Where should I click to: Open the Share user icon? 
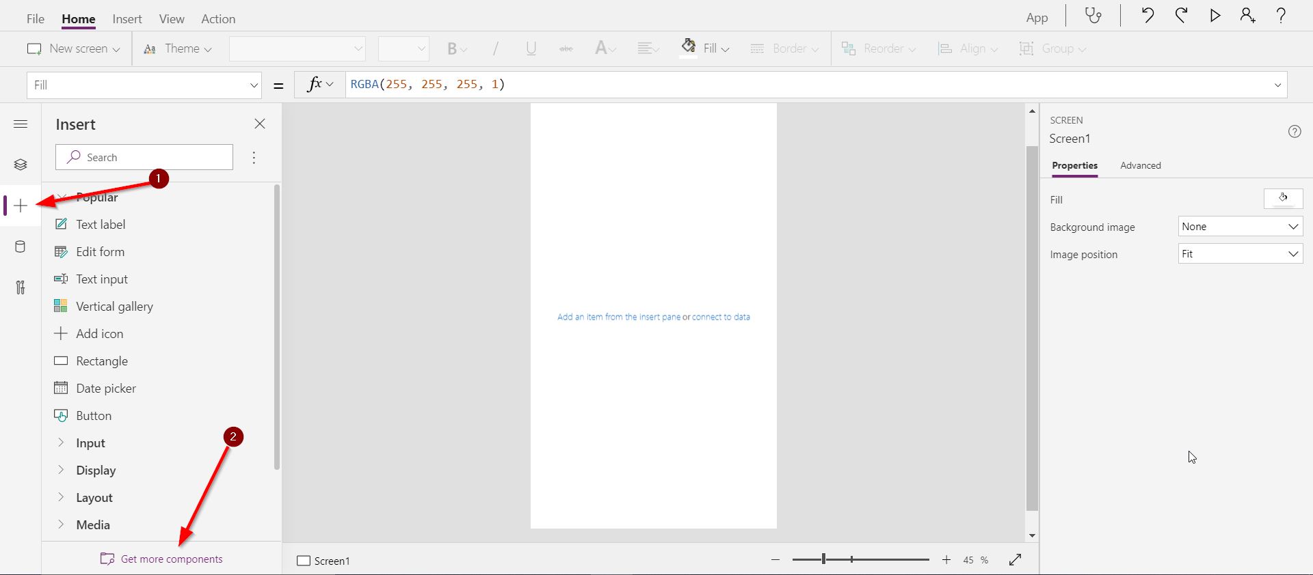click(x=1248, y=16)
